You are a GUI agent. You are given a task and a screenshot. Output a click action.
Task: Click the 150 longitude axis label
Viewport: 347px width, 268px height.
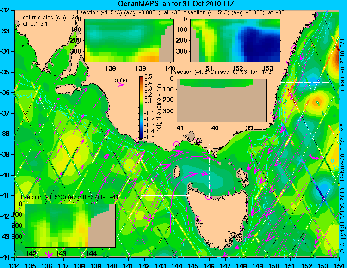coord(274,265)
